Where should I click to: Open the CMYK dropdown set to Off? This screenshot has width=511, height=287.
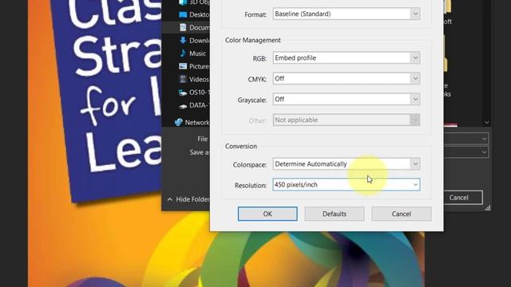pos(346,78)
